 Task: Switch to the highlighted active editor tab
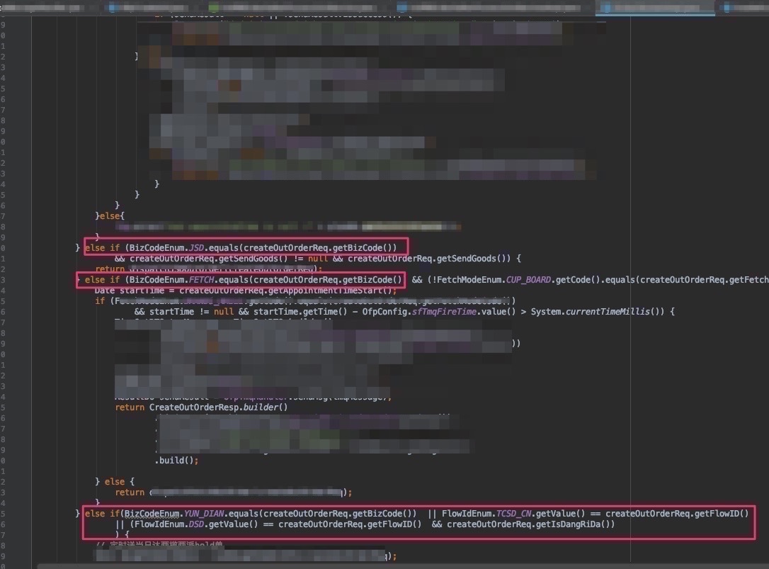tap(655, 7)
